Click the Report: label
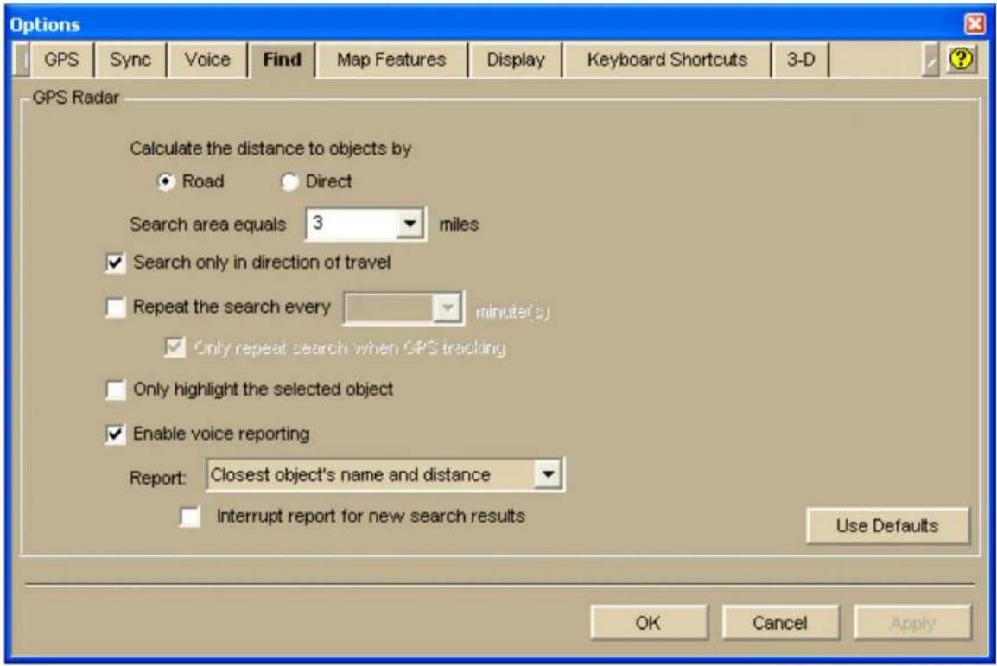Image resolution: width=997 pixels, height=666 pixels. (x=158, y=478)
